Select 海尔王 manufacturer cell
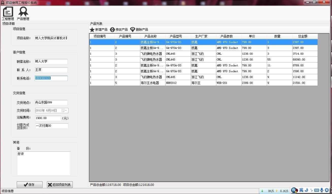Viewport: 332px width, 194px height. click(203, 83)
